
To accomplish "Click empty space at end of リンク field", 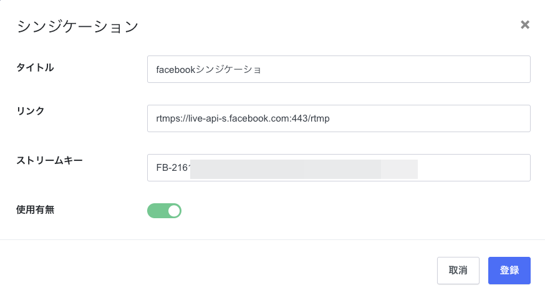I will (429, 118).
